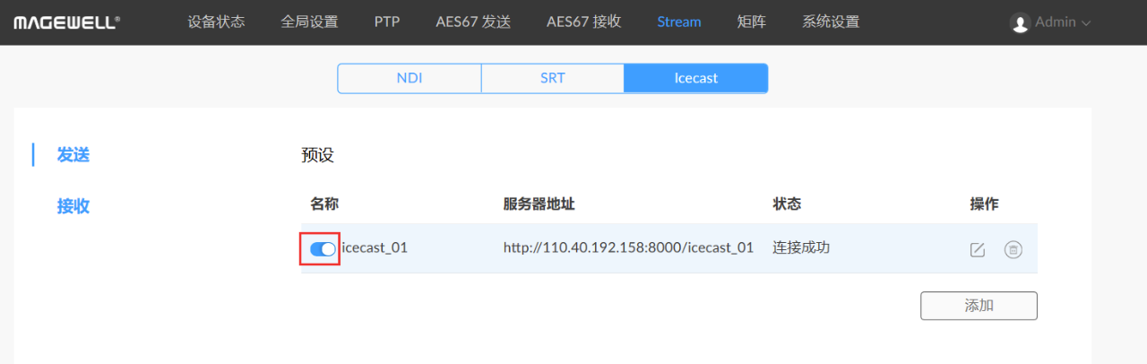Click the Magewell logo
Screen dimensions: 1147x364
pyautogui.click(x=65, y=22)
